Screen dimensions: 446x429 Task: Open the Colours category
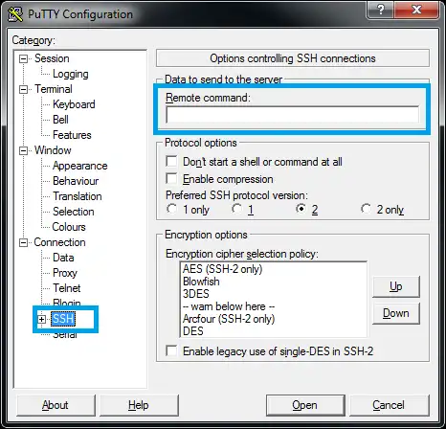[69, 227]
